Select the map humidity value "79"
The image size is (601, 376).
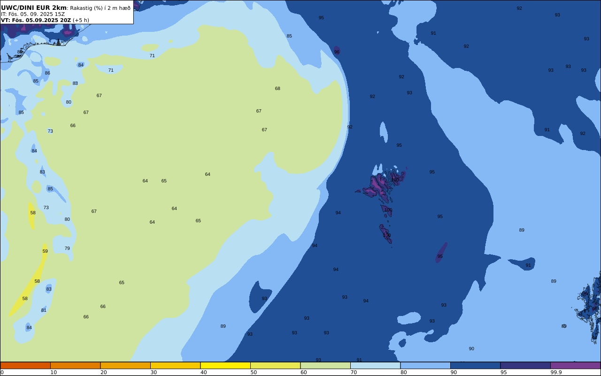pos(67,248)
